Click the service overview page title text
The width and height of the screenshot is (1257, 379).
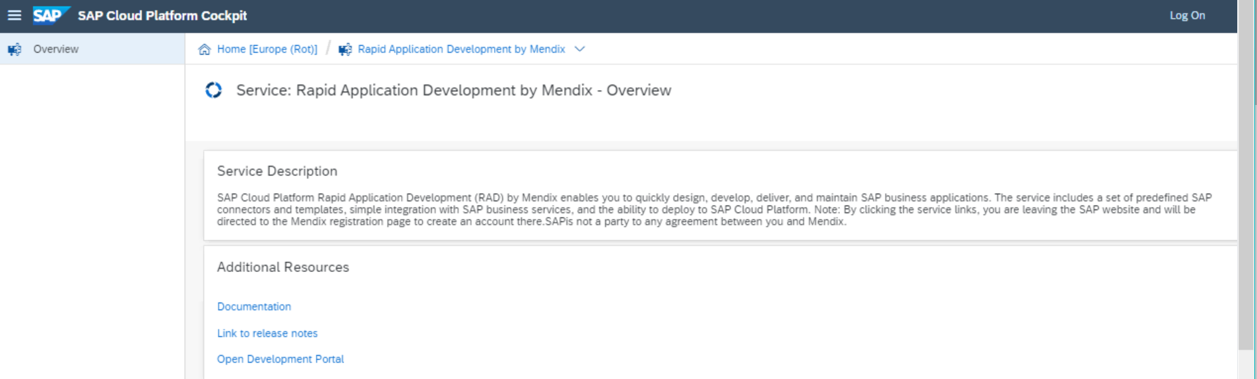point(454,90)
